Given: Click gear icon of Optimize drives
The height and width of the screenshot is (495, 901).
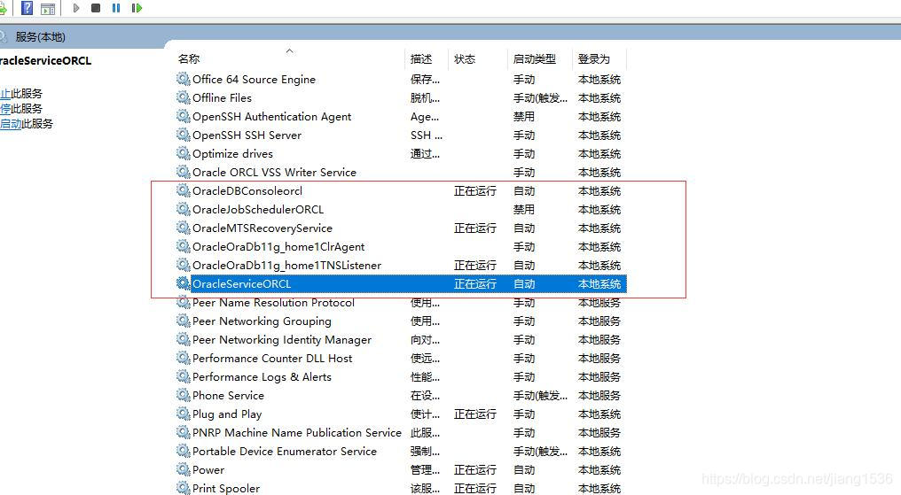Looking at the screenshot, I should coord(184,153).
